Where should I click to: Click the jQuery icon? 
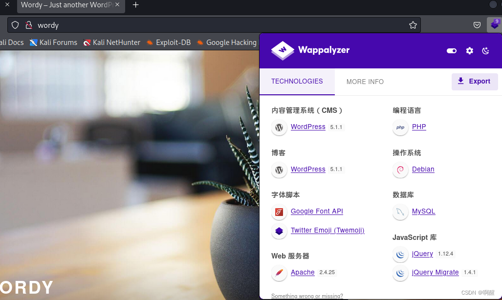[x=400, y=254]
